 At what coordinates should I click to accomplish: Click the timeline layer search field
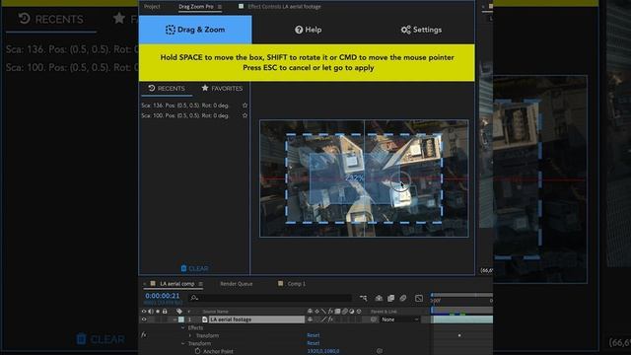(x=269, y=298)
